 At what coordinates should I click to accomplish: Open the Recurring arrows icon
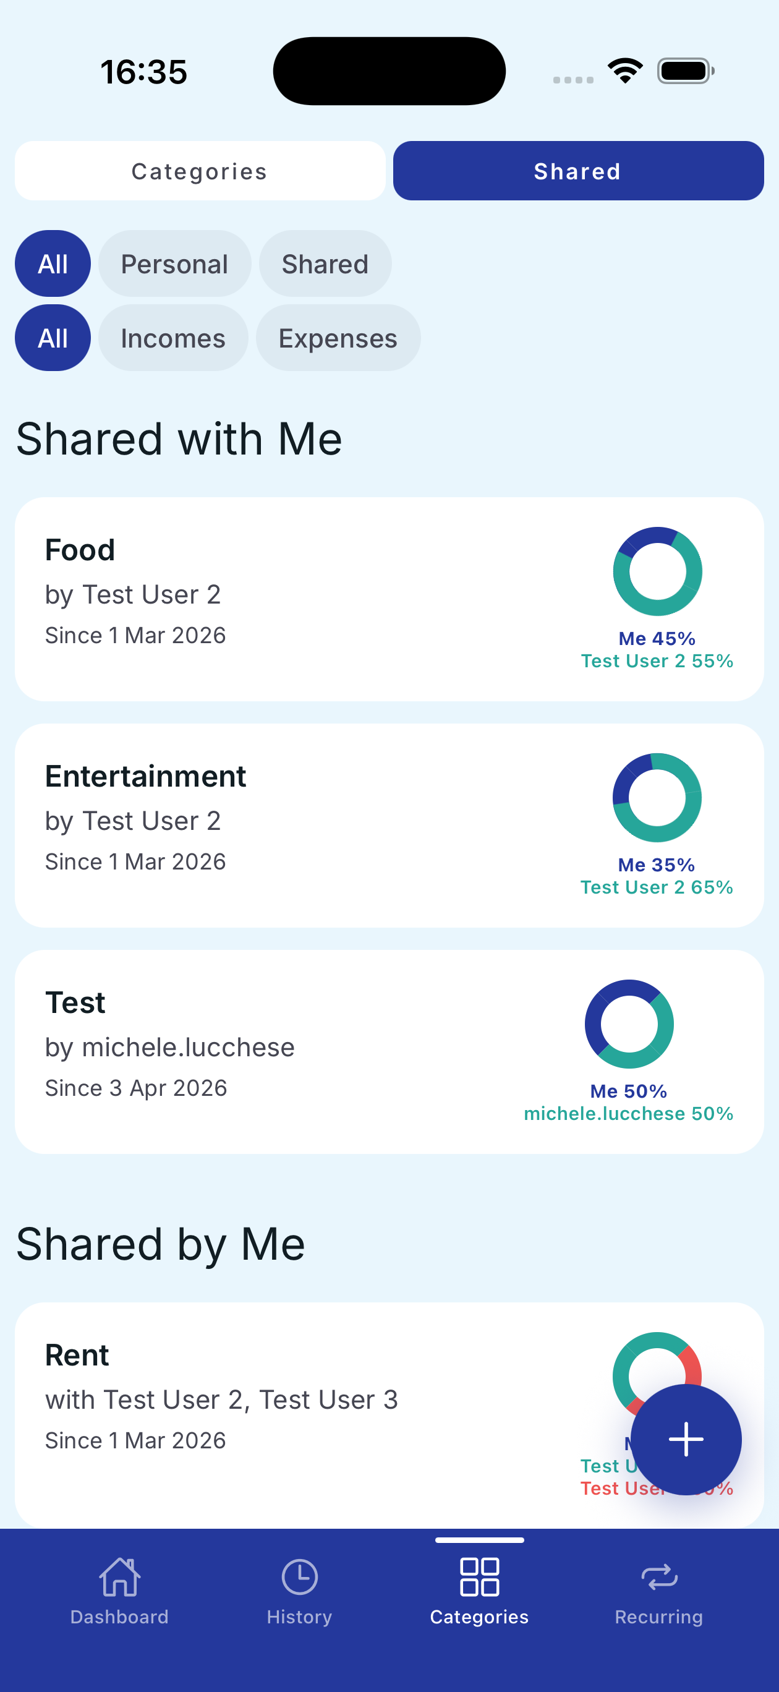pos(659,1576)
